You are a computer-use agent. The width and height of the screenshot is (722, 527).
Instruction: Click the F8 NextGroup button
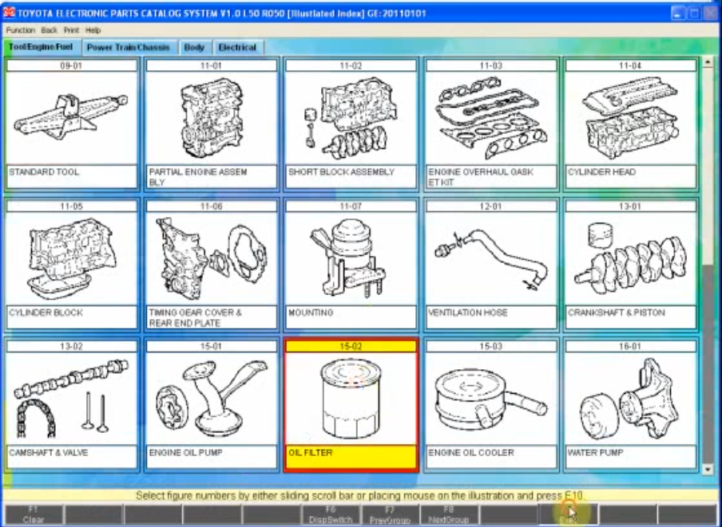tap(449, 514)
